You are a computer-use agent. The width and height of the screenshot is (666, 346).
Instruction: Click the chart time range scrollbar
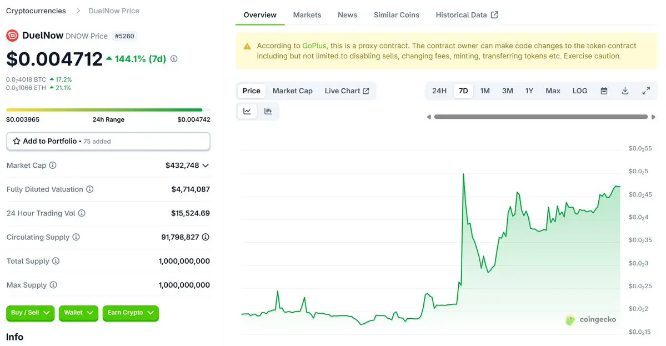pos(540,117)
